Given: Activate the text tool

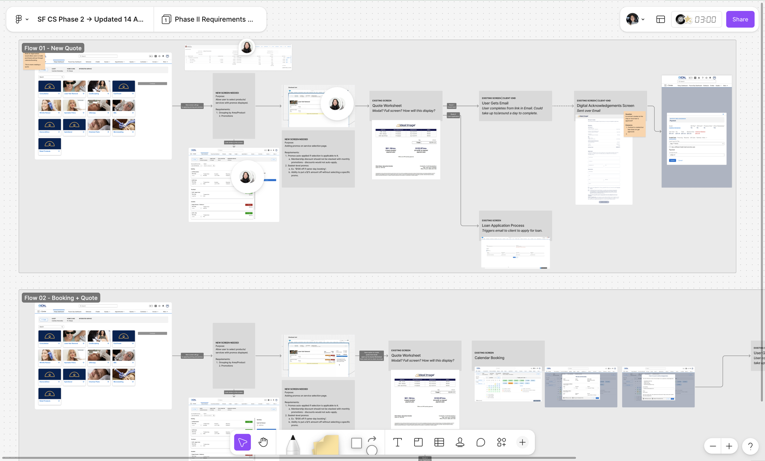Looking at the screenshot, I should coord(397,442).
